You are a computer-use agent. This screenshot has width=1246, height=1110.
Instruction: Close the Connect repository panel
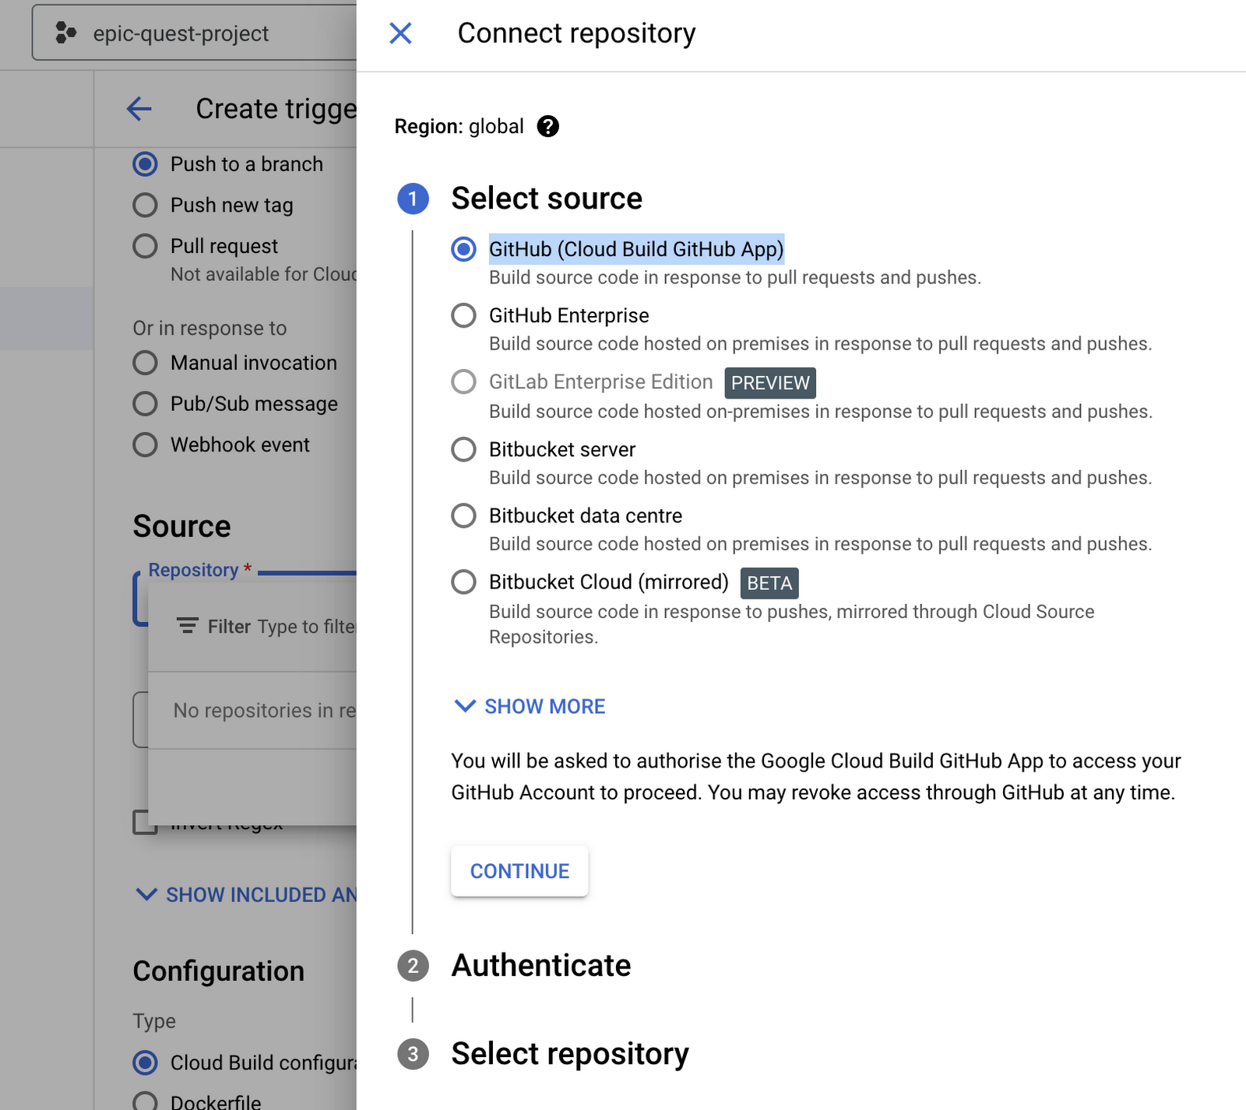point(400,33)
